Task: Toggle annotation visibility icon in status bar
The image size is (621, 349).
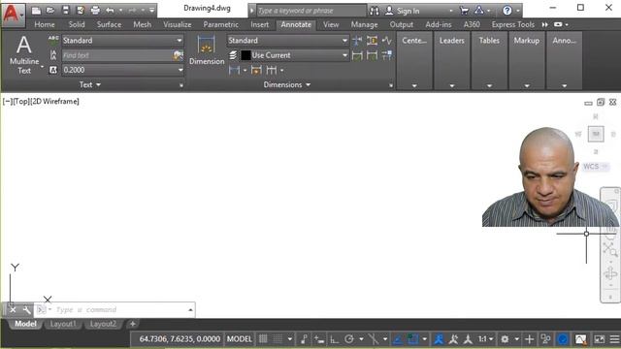Action: (439, 339)
